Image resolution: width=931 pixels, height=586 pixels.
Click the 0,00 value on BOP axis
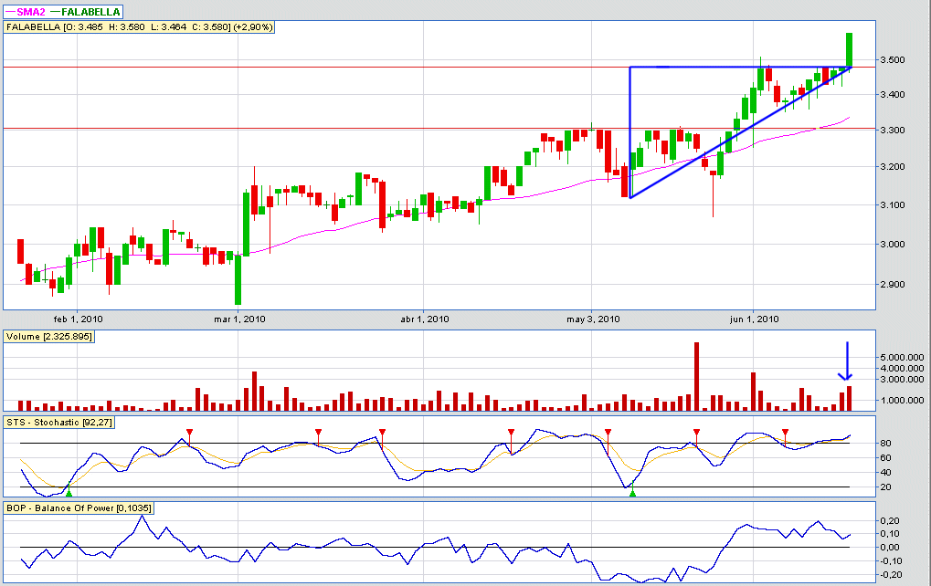click(x=890, y=548)
